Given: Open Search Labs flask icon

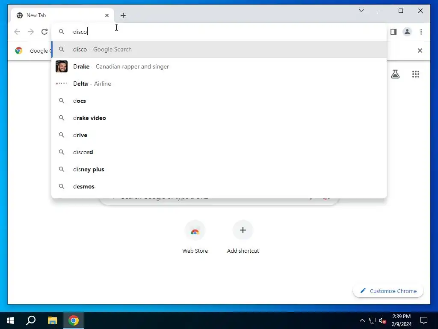Looking at the screenshot, I should [x=395, y=74].
